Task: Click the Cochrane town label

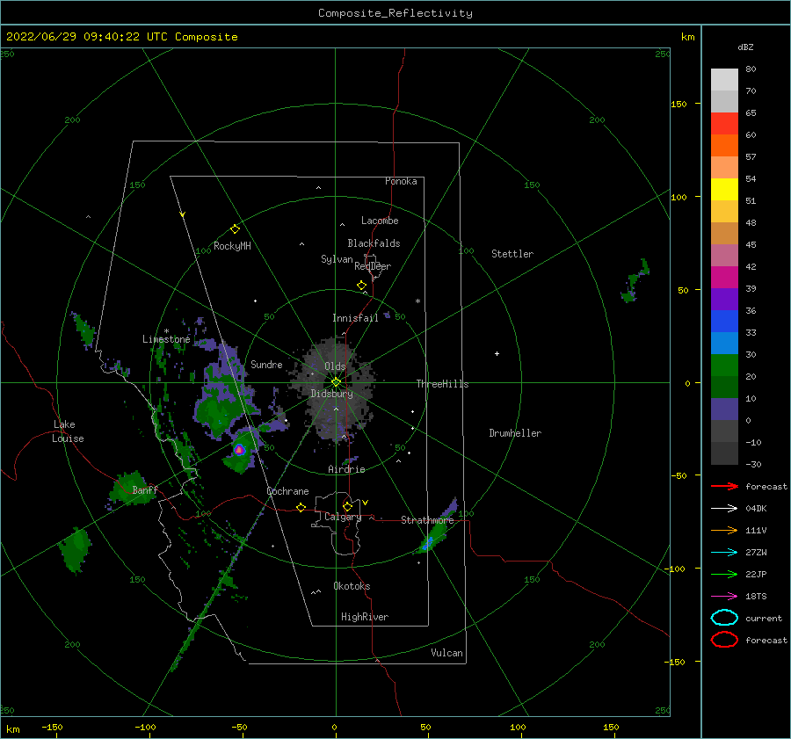Action: coord(287,491)
